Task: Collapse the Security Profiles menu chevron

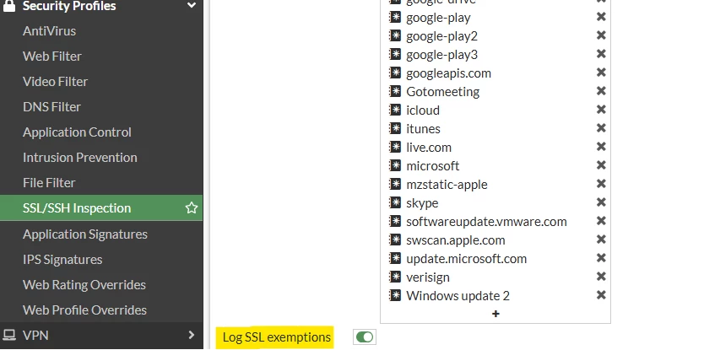Action: click(192, 6)
